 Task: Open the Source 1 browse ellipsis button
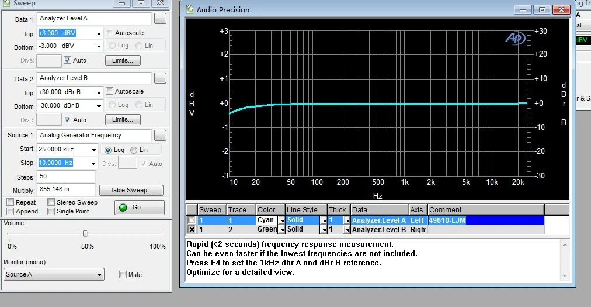[160, 136]
